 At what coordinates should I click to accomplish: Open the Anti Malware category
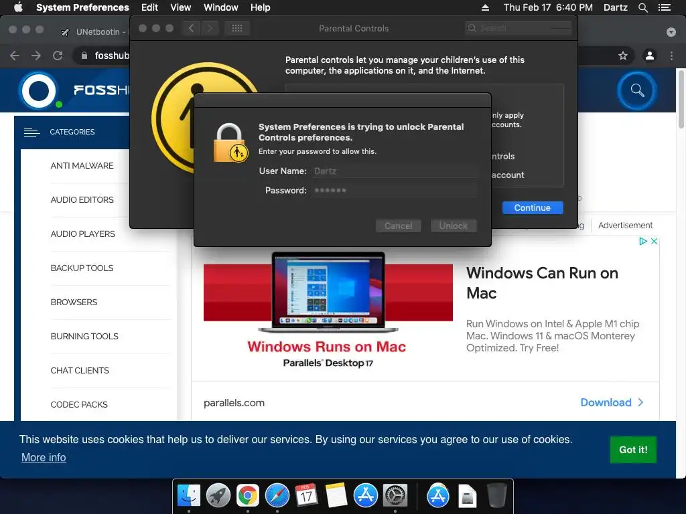coord(82,166)
